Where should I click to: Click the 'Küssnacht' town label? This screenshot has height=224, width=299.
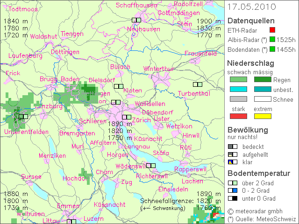[x=110, y=204]
